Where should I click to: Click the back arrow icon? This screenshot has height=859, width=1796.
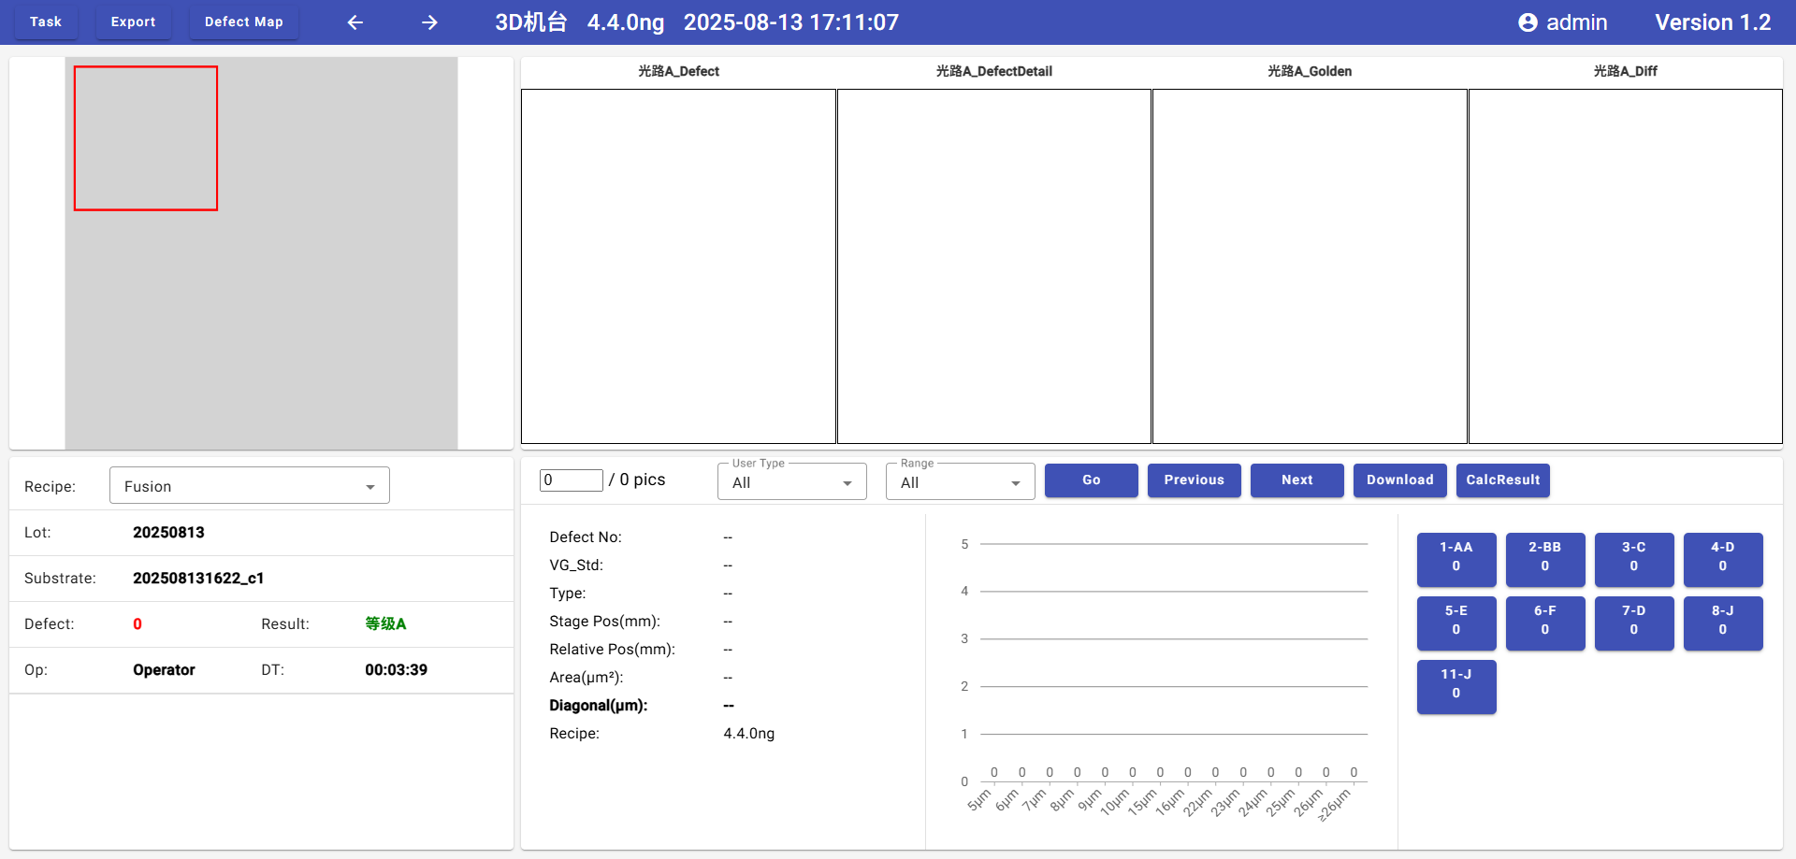(355, 22)
